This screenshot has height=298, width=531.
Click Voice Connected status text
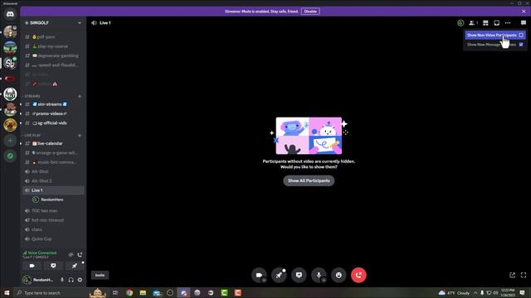coord(42,253)
